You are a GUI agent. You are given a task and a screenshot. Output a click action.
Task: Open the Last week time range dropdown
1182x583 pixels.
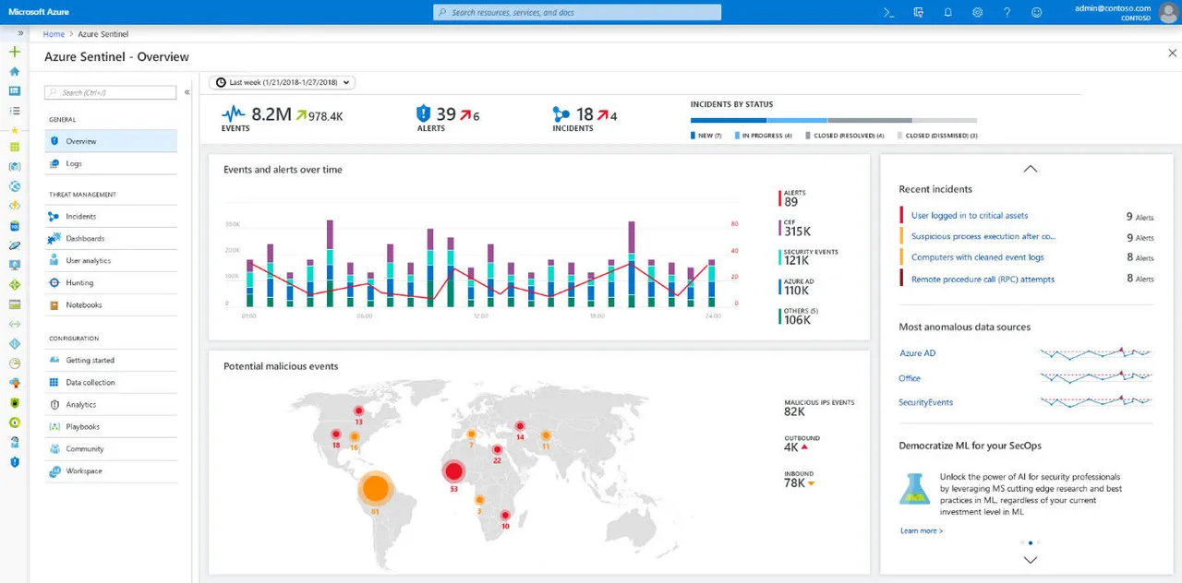(283, 81)
